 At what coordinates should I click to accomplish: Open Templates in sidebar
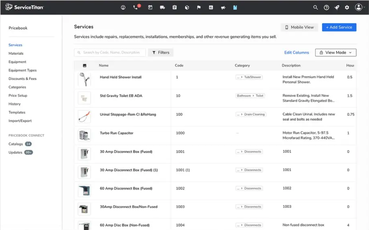click(x=17, y=113)
